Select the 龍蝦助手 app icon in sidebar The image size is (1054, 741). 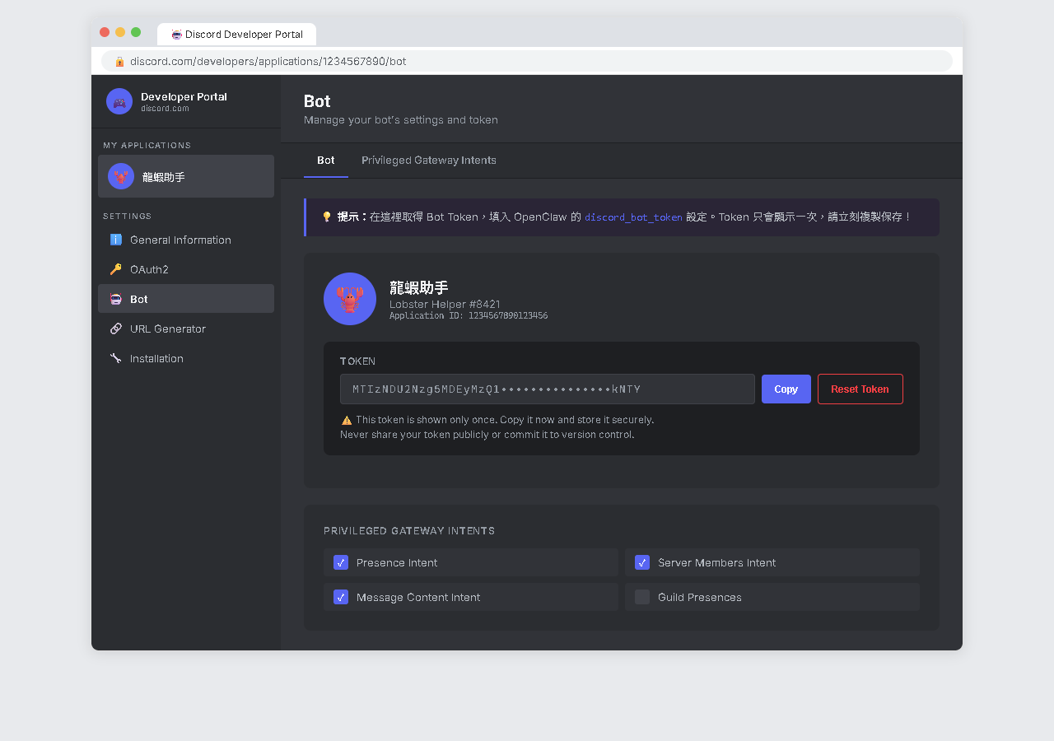(120, 176)
